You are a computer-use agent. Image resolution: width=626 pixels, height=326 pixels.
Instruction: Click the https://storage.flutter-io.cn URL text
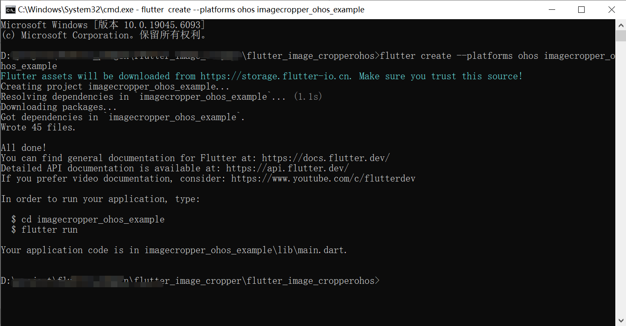[276, 76]
